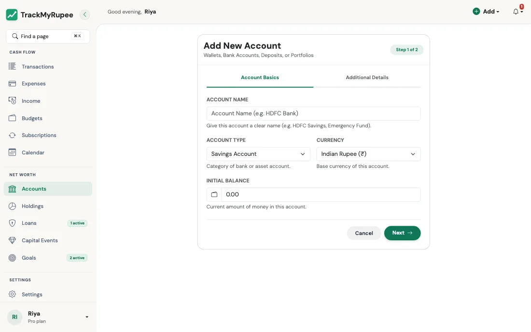Click the Loans shield icon
The image size is (531, 332).
coord(12,223)
